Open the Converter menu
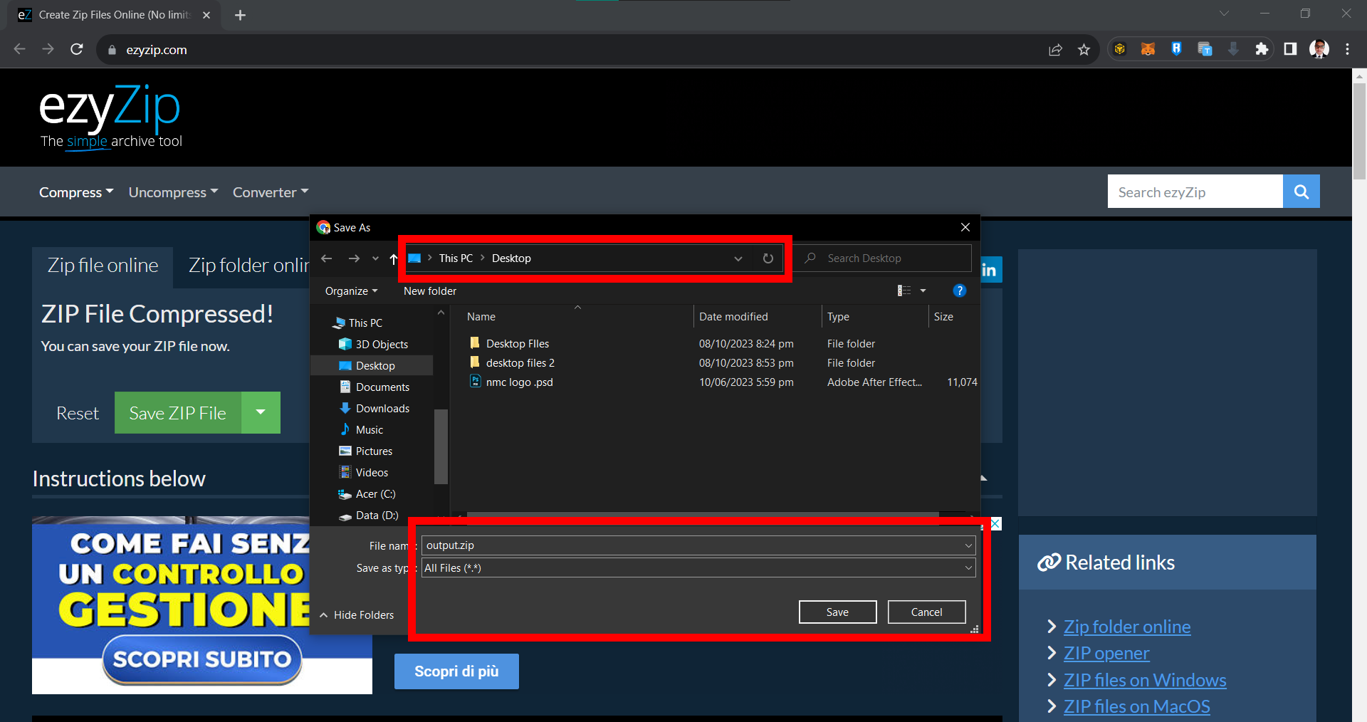The image size is (1367, 722). tap(271, 192)
